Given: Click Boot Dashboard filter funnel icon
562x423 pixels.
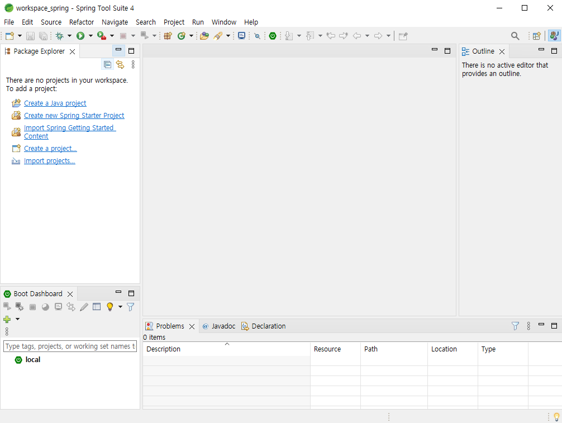Looking at the screenshot, I should pyautogui.click(x=131, y=307).
